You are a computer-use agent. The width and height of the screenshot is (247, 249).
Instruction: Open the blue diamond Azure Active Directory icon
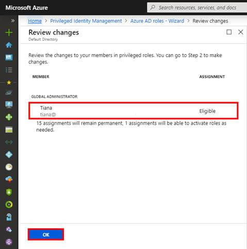[9, 154]
